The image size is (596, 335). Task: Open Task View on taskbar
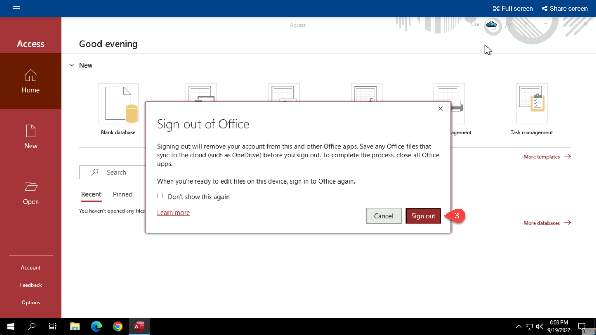tap(53, 326)
